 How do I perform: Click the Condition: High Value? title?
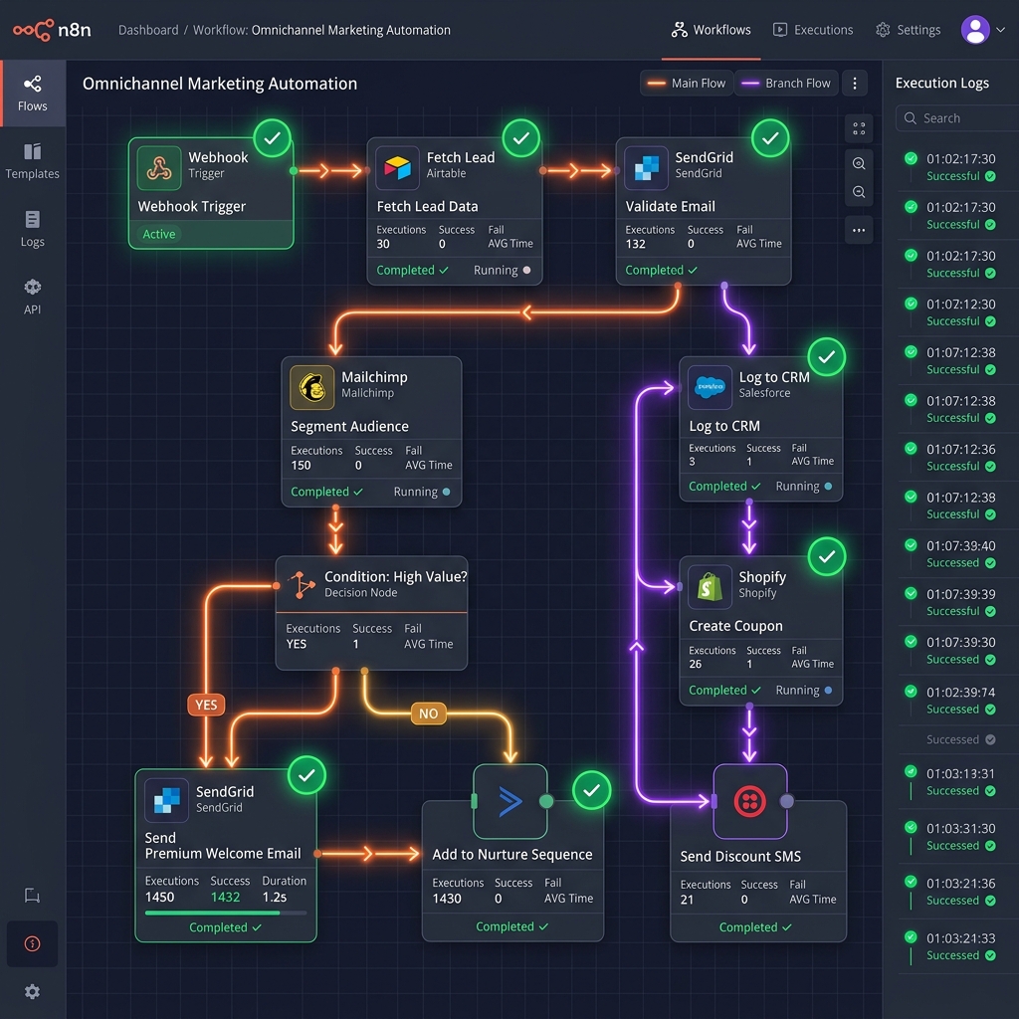tap(395, 577)
